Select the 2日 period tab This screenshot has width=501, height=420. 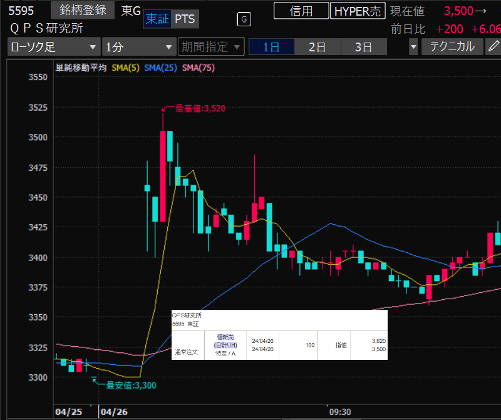coord(318,47)
